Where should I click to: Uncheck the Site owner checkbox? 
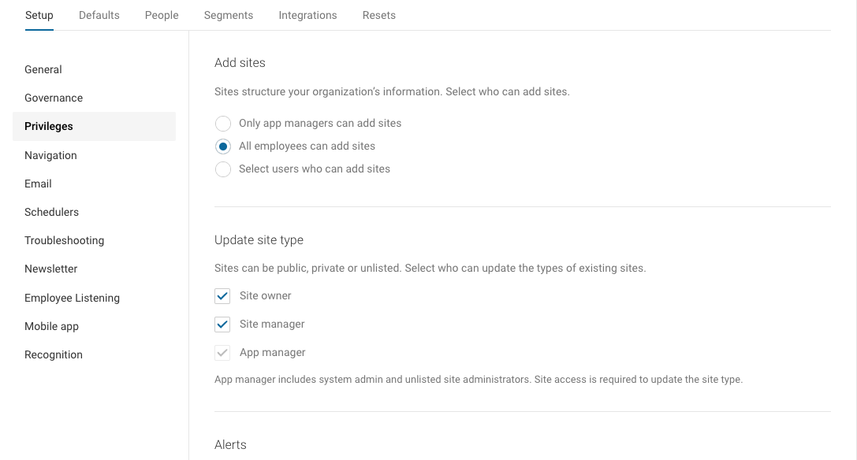pos(222,296)
